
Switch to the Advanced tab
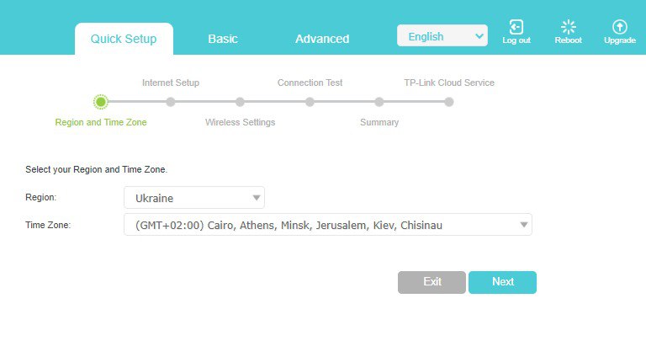pos(322,39)
